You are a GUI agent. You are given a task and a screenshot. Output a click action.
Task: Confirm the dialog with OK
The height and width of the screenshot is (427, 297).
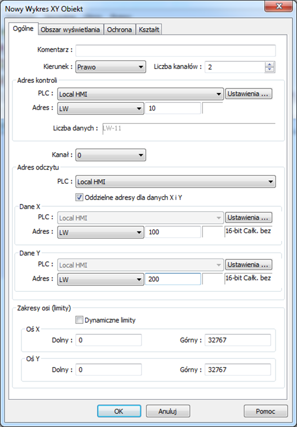tap(119, 411)
